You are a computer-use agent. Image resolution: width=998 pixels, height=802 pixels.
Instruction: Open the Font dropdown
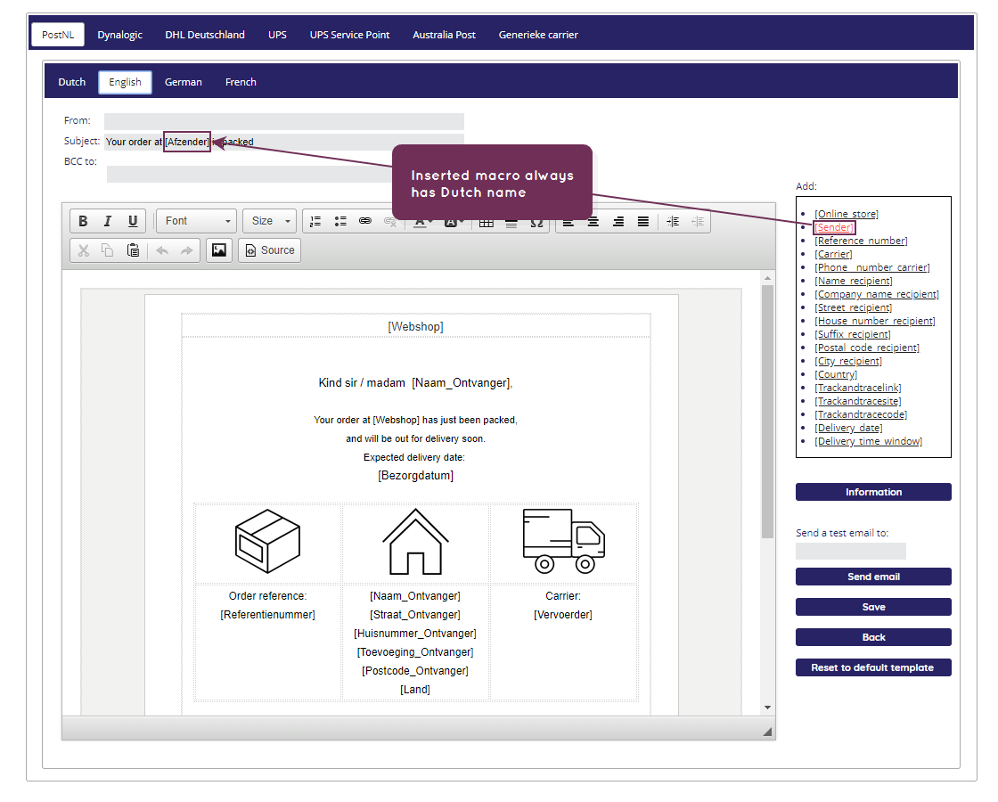(197, 221)
